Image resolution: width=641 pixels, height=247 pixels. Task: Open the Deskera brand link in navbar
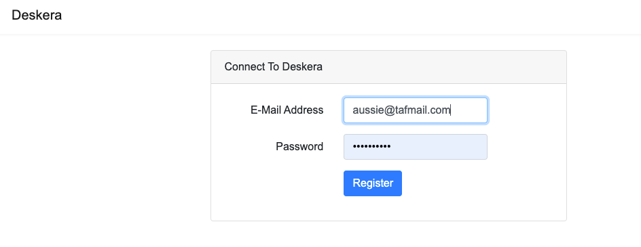pyautogui.click(x=37, y=15)
